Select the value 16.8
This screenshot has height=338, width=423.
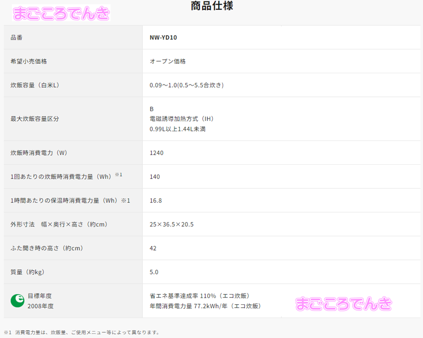coord(156,200)
